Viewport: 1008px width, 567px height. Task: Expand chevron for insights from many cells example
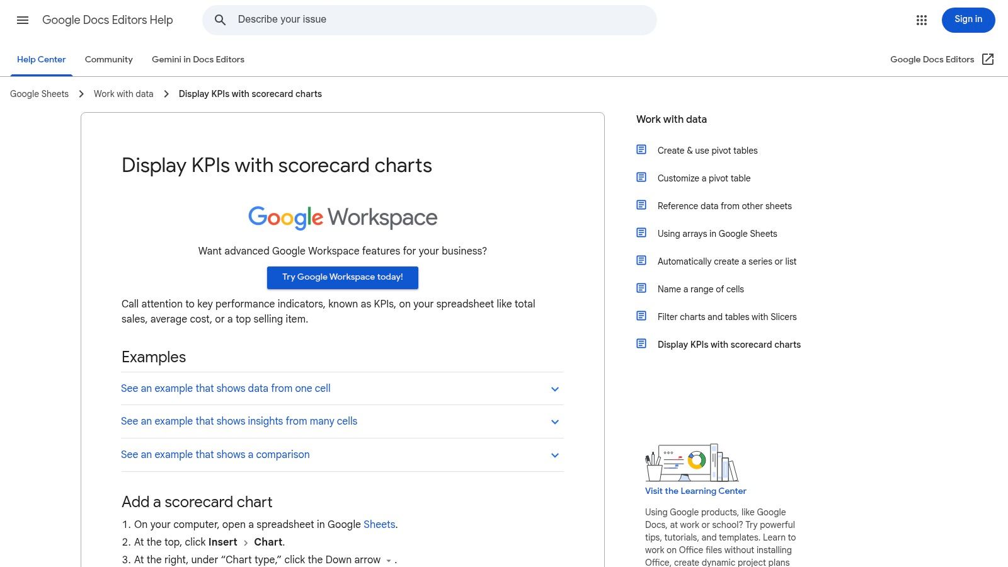(x=555, y=422)
